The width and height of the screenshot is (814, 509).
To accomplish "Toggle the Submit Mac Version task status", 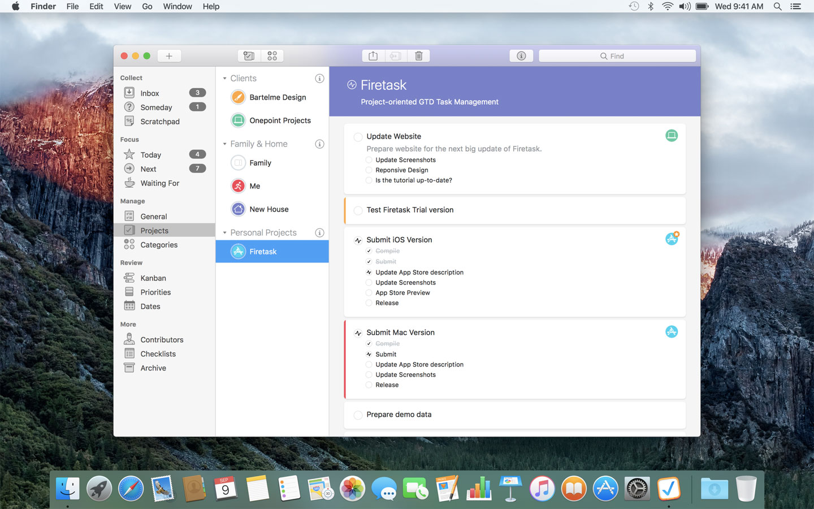I will point(358,333).
